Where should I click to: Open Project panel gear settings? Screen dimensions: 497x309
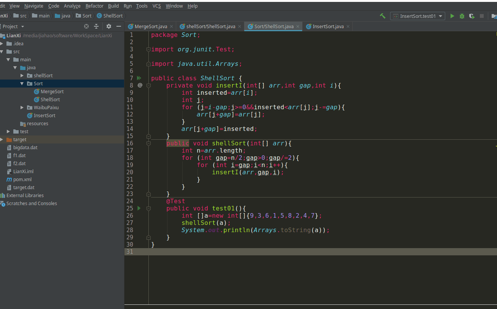click(x=109, y=26)
